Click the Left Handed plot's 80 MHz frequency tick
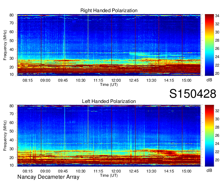 [x=11, y=106]
